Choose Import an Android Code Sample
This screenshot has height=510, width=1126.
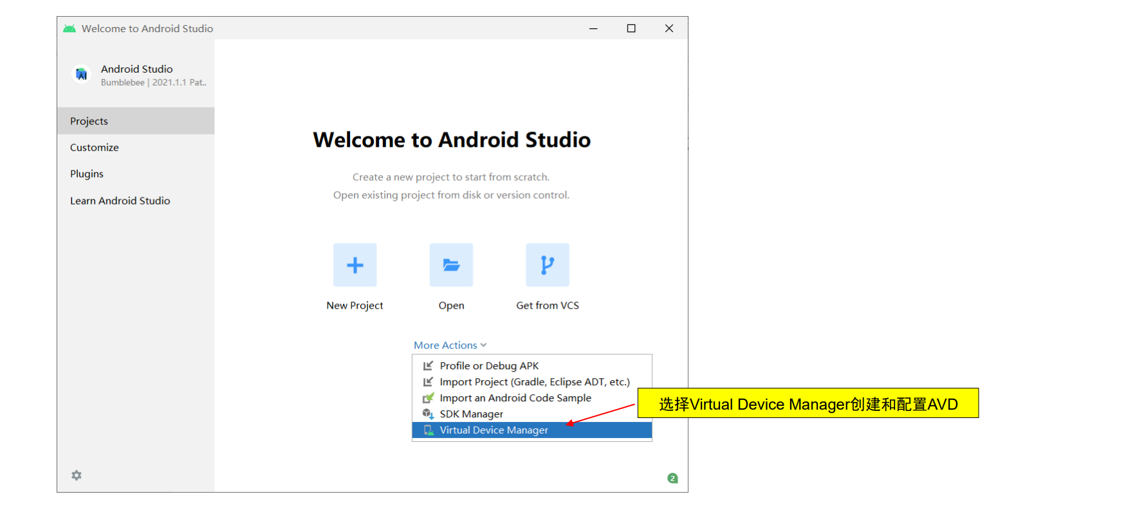coord(532,398)
